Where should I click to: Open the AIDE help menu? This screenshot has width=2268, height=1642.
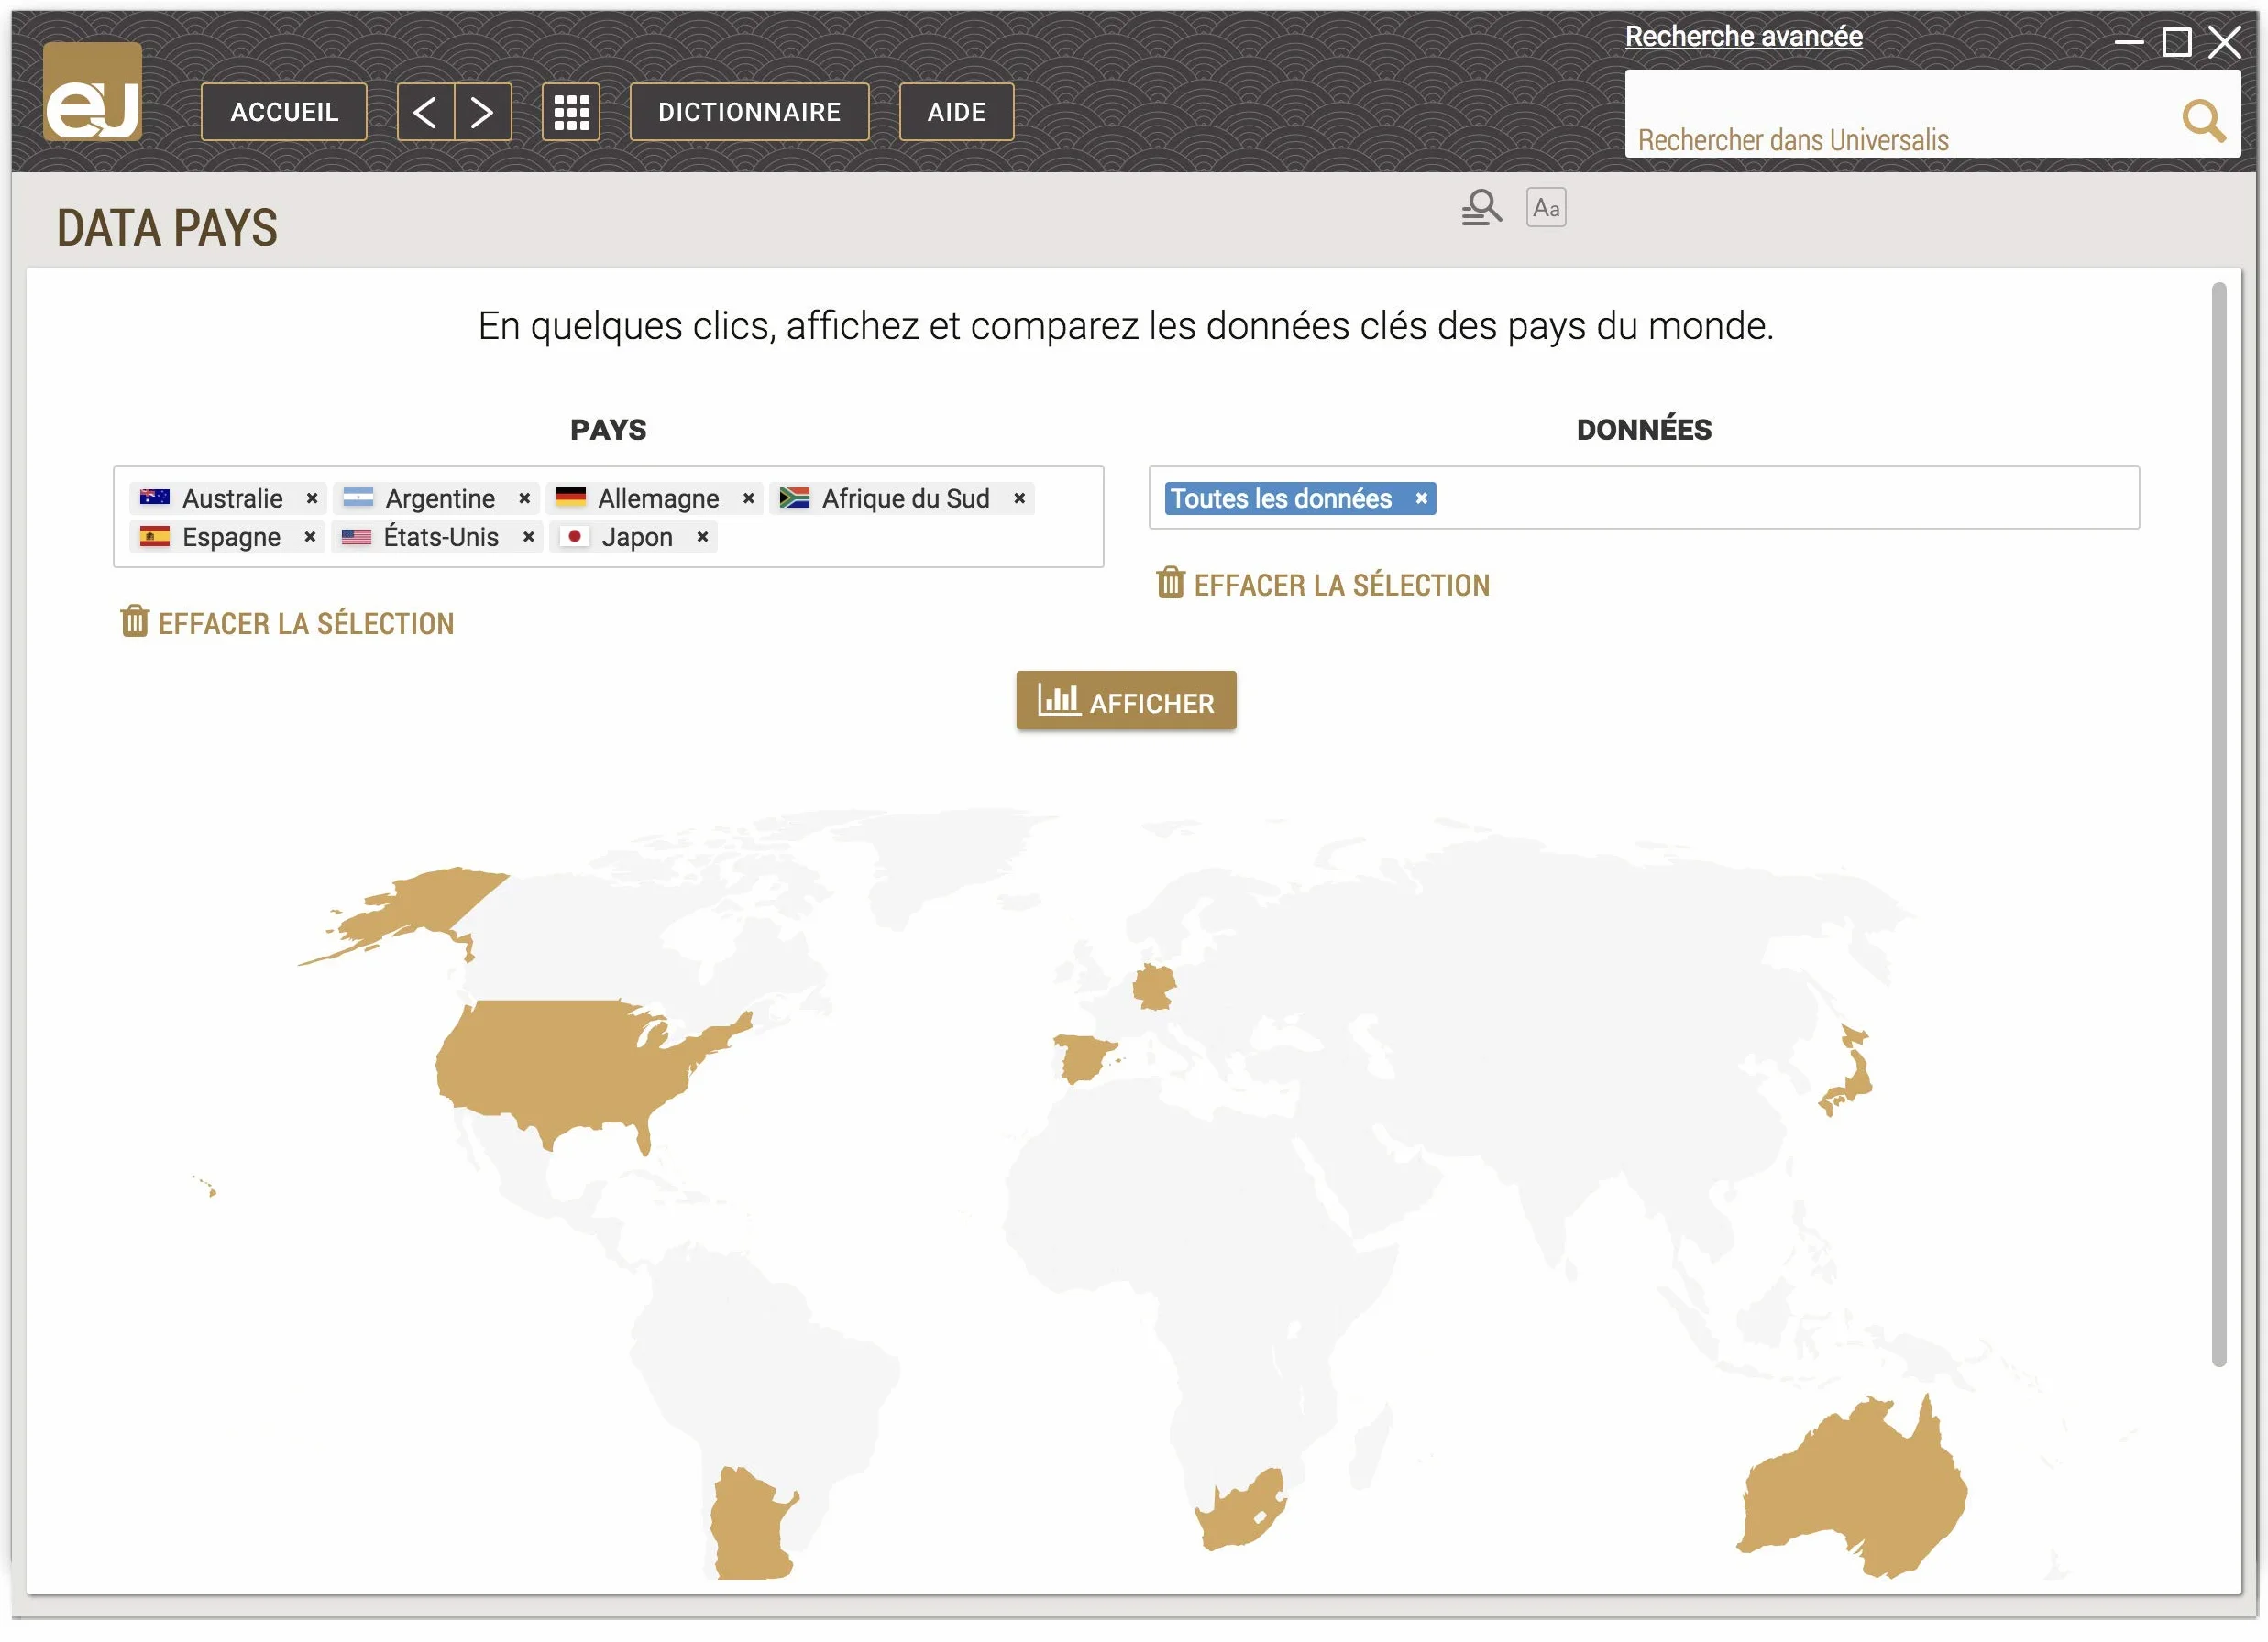tap(956, 112)
